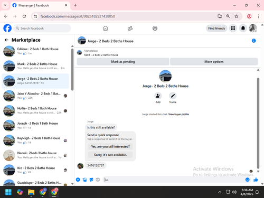Click the listing thumbnail in the Marketplace header
The height and width of the screenshot is (198, 264).
pos(80,53)
